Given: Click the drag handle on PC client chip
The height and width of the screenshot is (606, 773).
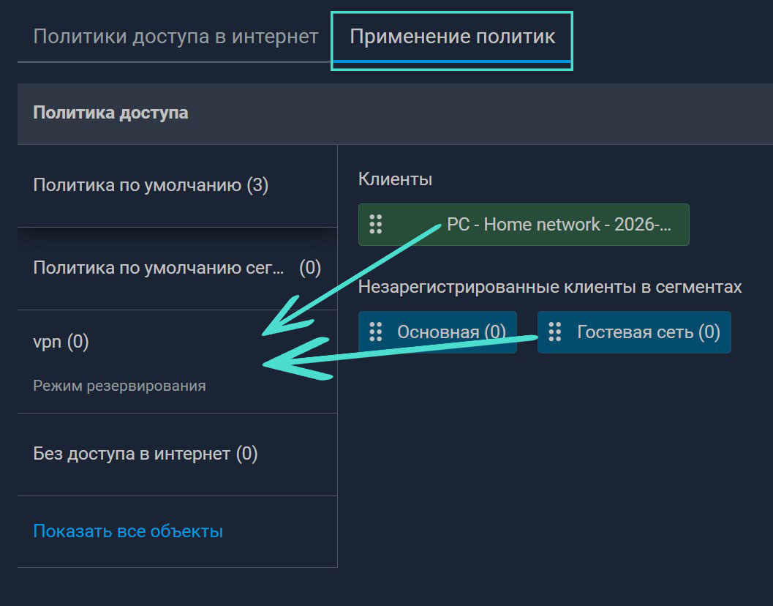Looking at the screenshot, I should point(376,225).
